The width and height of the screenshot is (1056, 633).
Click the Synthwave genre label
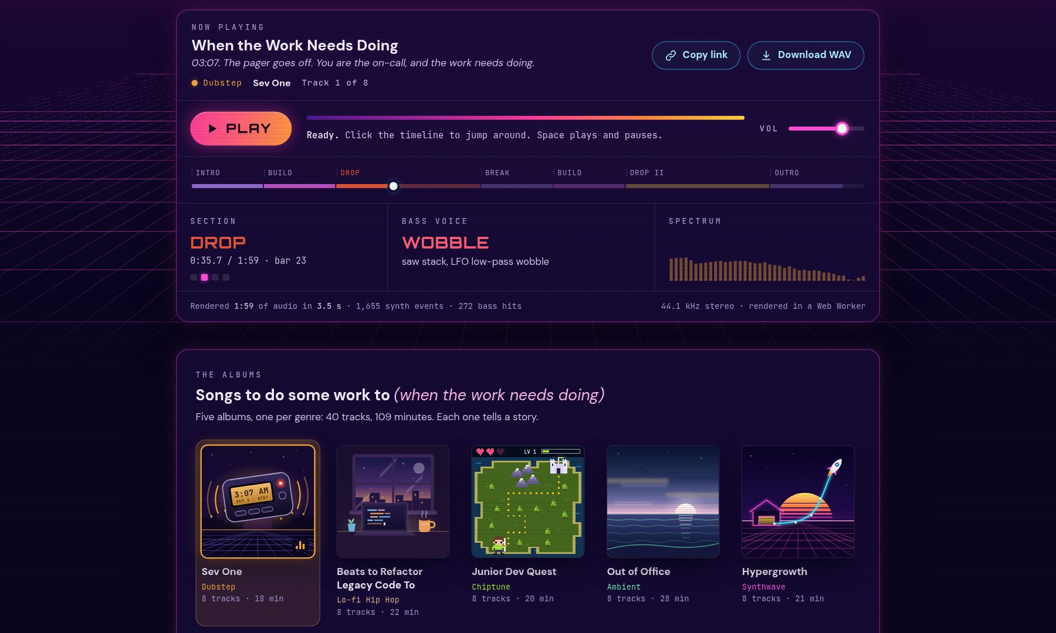click(x=763, y=587)
